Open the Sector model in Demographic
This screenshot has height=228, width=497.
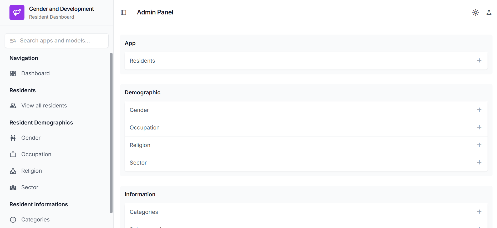pos(138,163)
